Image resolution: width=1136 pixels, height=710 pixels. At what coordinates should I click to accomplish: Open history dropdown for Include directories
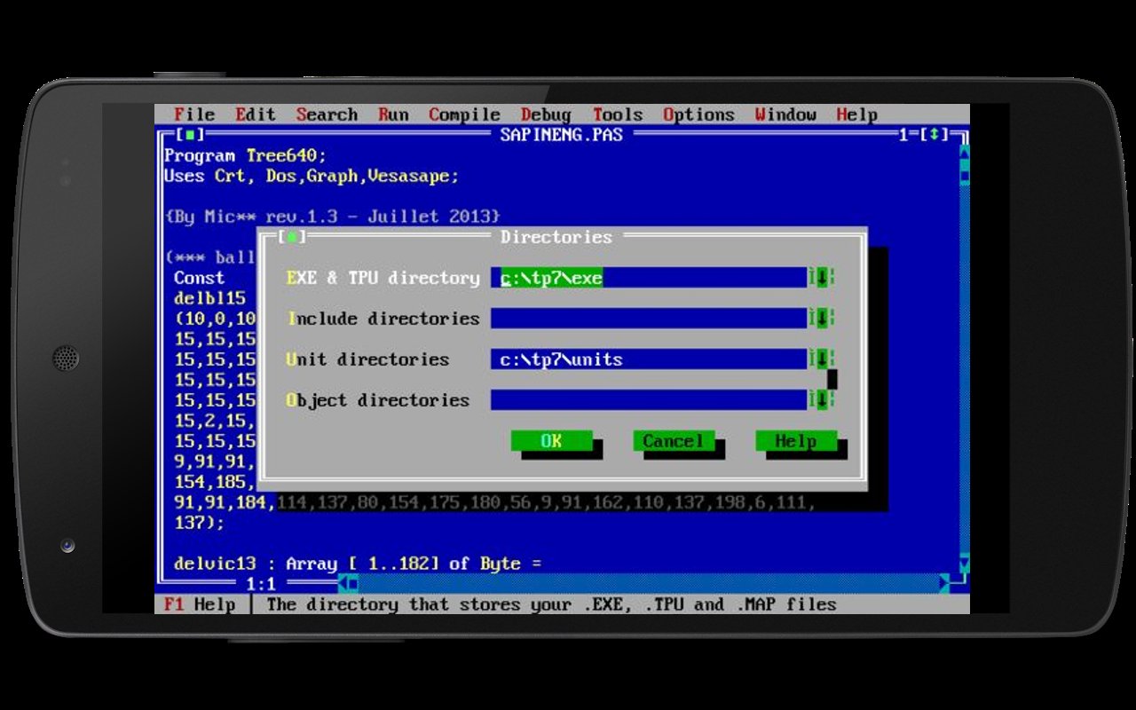coord(821,319)
